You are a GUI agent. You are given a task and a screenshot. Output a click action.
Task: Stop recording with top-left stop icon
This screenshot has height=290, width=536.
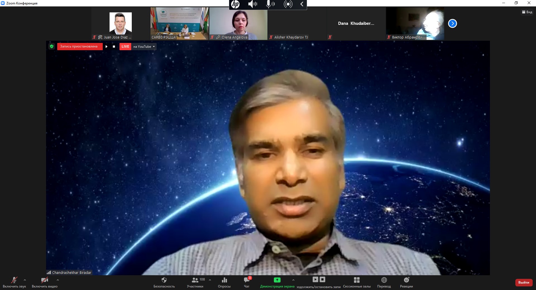(114, 47)
